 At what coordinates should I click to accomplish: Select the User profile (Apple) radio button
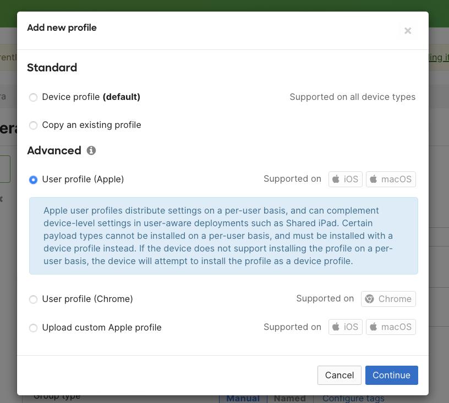tap(33, 180)
